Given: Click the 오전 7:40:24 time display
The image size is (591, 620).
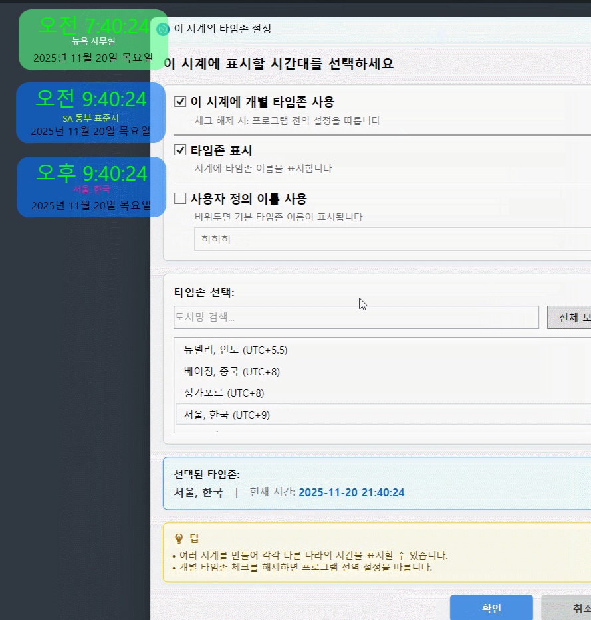Looking at the screenshot, I should click(93, 25).
